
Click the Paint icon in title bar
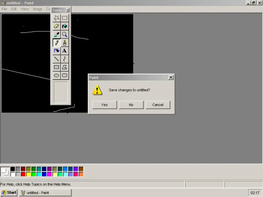coord(3,3)
